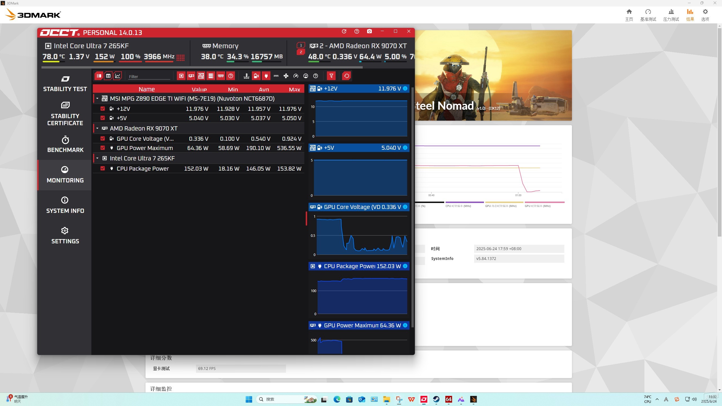This screenshot has width=722, height=406.
Task: Click the red funnel filter button
Action: (331, 76)
